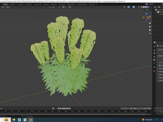Open the World properties tab icon
The width and height of the screenshot is (163, 122).
154,63
